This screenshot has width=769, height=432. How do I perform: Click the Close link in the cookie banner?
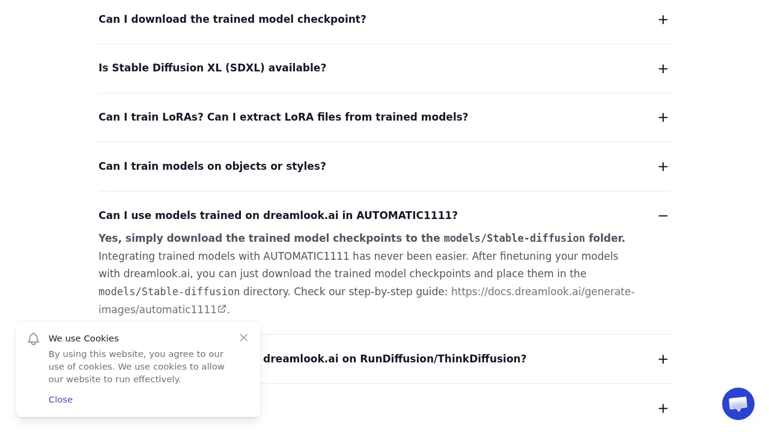pyautogui.click(x=60, y=399)
